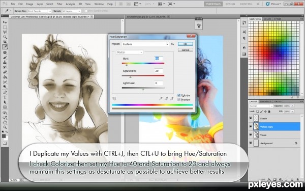Click the foreground color swatch
This screenshot has height=191, width=305.
(x=4, y=136)
